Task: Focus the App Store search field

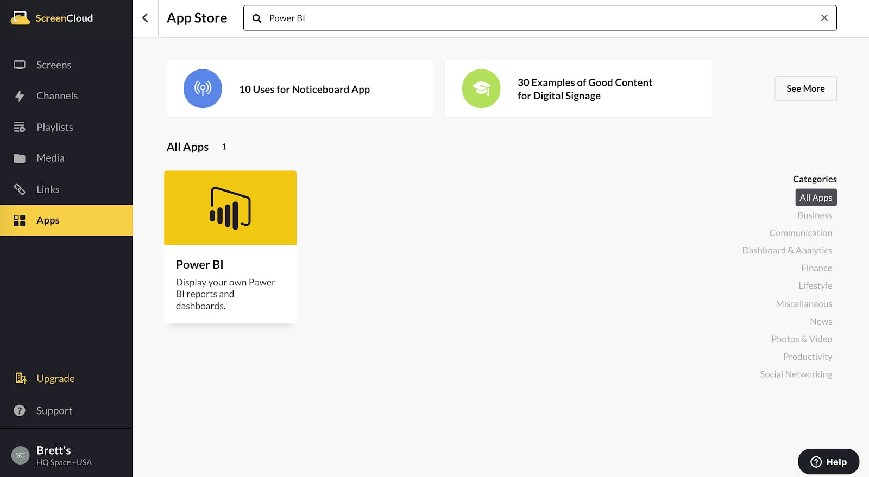Action: [x=540, y=18]
